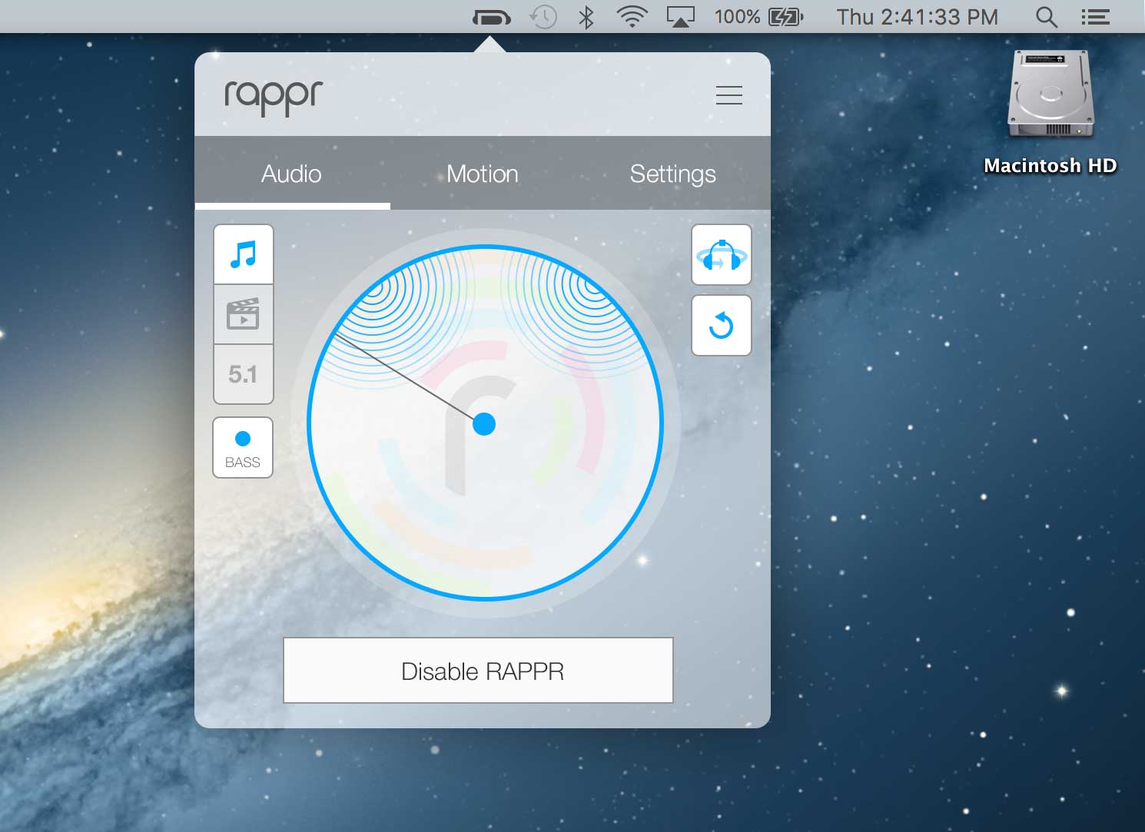Click the rappr logo text

click(x=274, y=97)
